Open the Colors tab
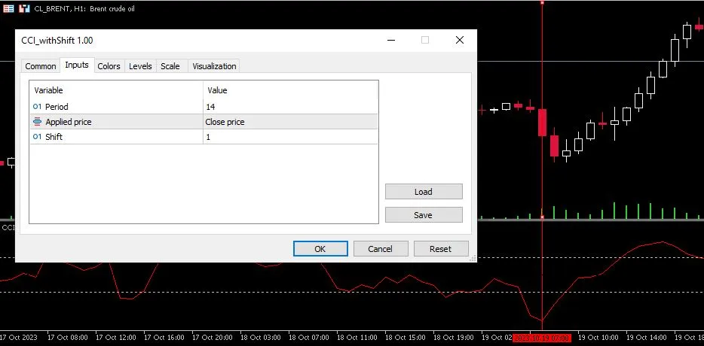704x346 pixels. point(109,66)
